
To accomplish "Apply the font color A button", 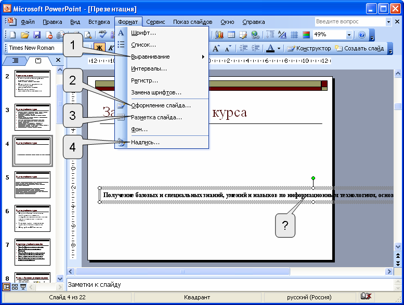I will coord(270,48).
